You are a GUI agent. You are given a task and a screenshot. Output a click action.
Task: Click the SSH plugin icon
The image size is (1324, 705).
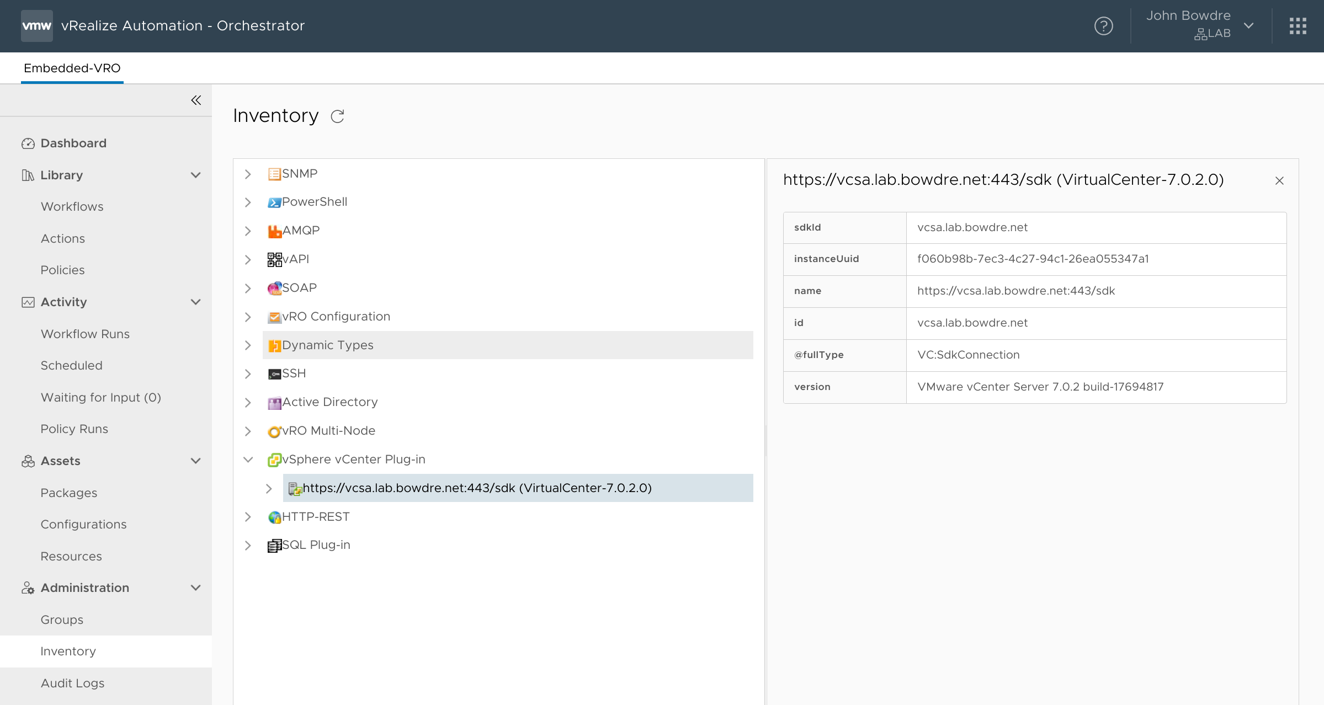click(274, 373)
